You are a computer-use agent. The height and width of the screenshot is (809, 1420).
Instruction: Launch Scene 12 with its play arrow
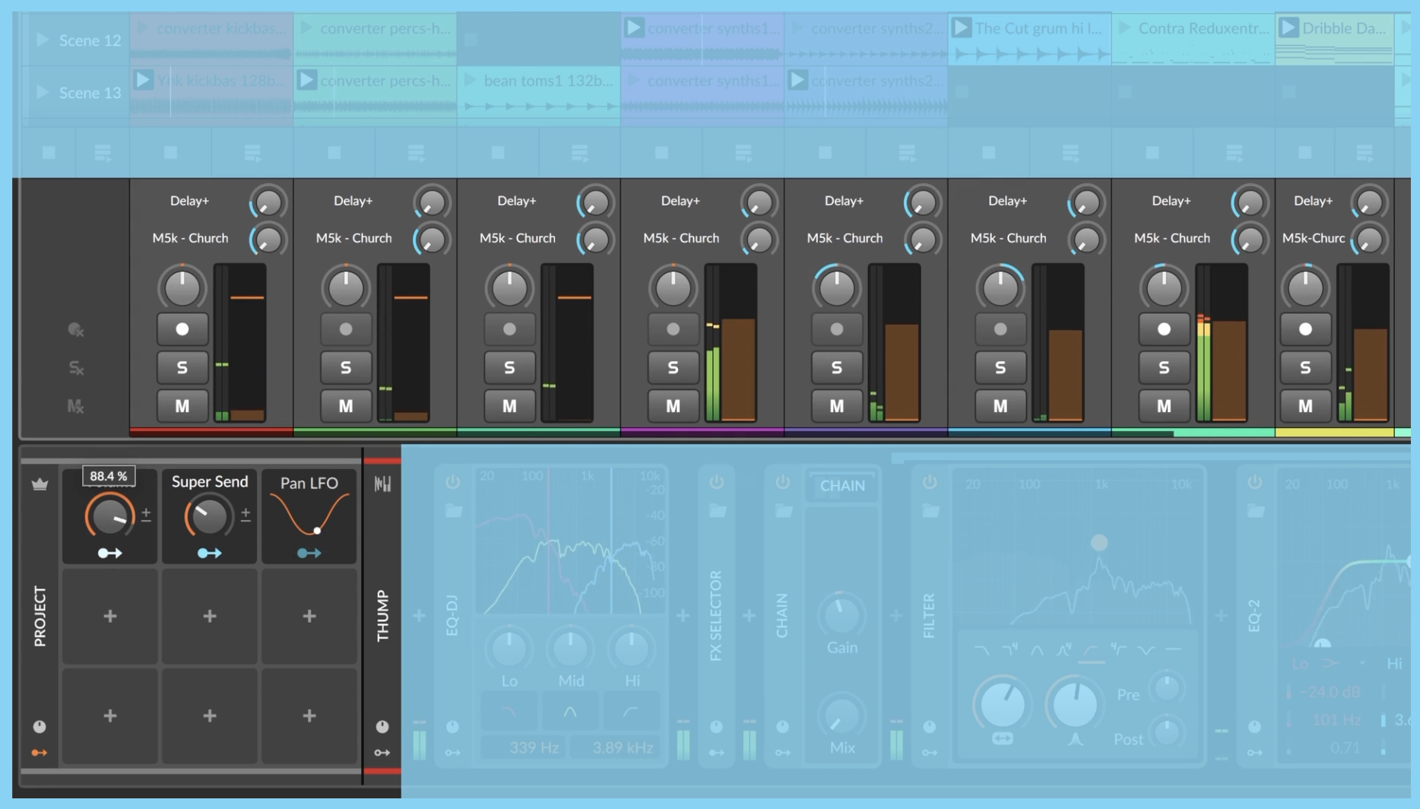(43, 40)
